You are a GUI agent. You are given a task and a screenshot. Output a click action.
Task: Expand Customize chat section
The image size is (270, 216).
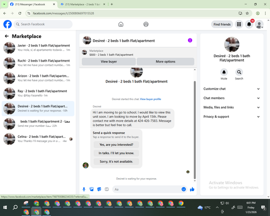tap(232, 89)
